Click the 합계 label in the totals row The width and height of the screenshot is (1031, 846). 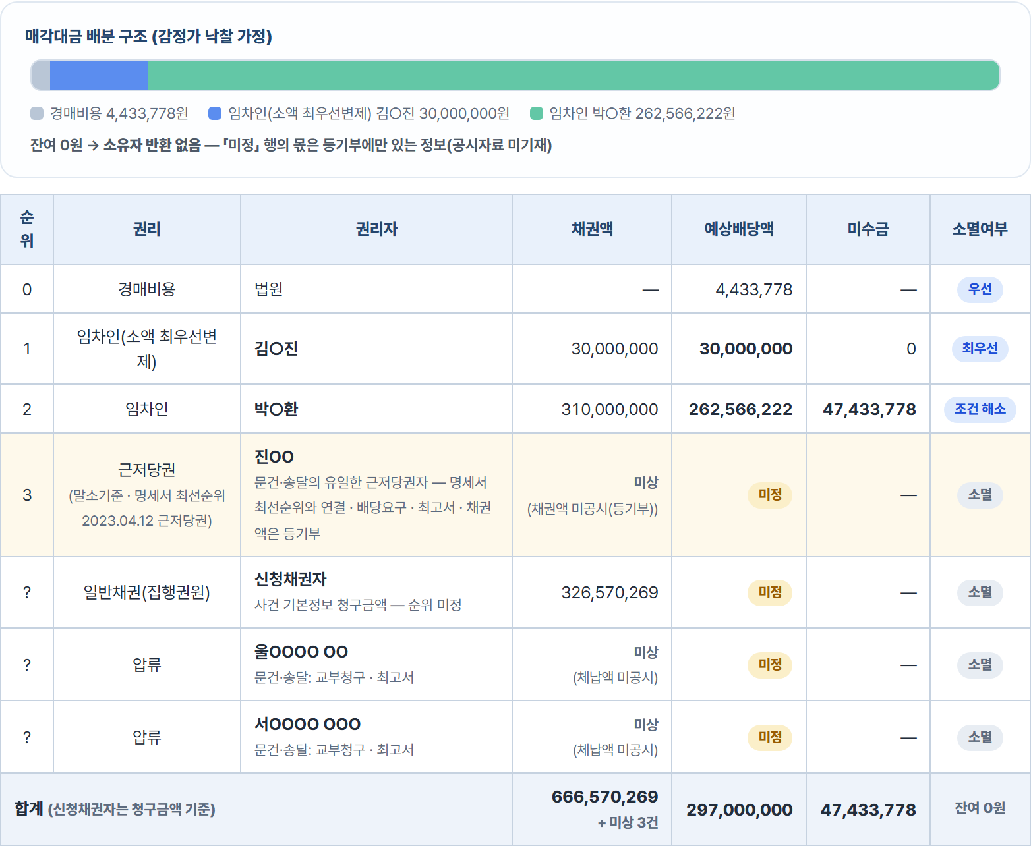(x=29, y=809)
